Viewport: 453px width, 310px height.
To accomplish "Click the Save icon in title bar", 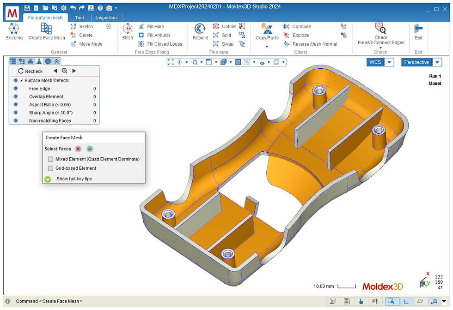I will [27, 8].
